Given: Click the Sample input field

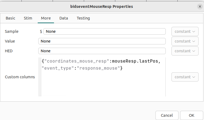Looking at the screenshot, I should coord(104,31).
